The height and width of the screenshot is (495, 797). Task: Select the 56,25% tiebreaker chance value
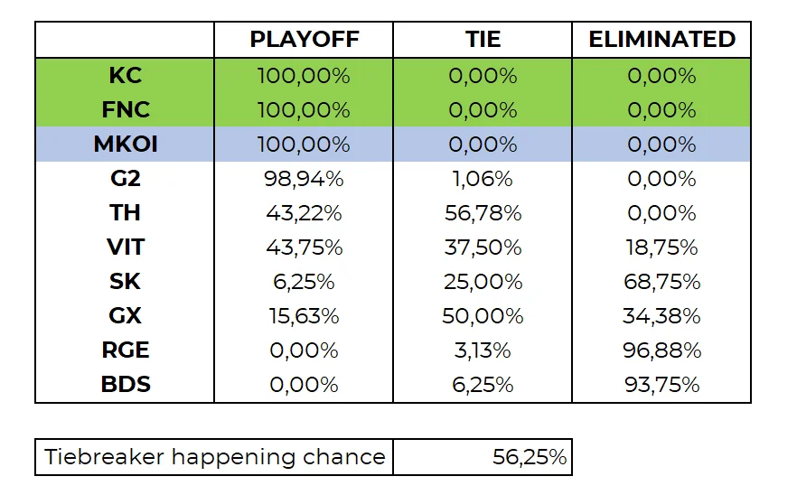click(x=529, y=457)
